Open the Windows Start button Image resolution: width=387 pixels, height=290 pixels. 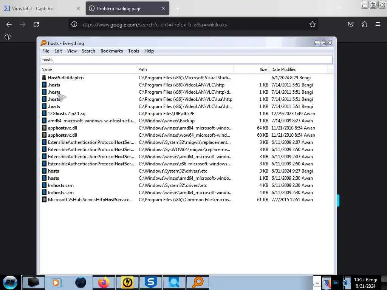pyautogui.click(x=10, y=282)
